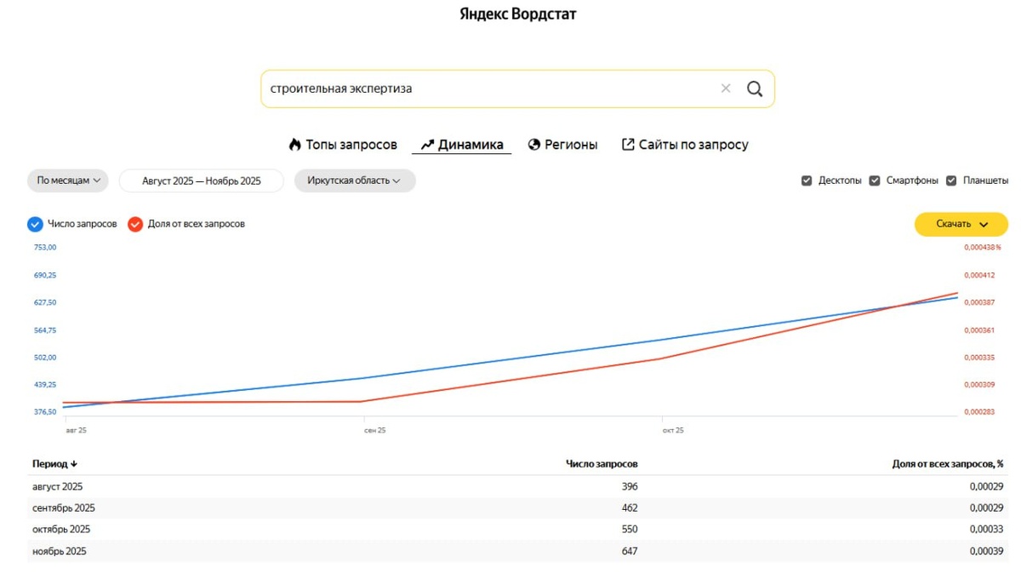The width and height of the screenshot is (1021, 573).
Task: Click the Яндекс Вордстат logo
Action: coord(518,14)
